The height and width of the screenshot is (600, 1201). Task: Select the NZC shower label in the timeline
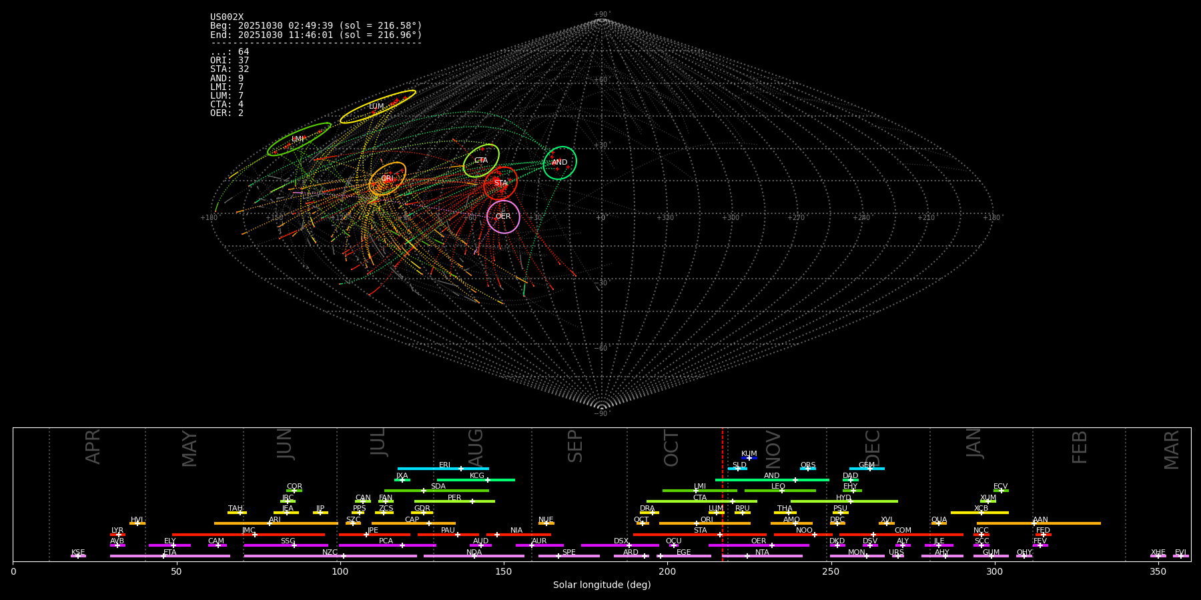330,553
